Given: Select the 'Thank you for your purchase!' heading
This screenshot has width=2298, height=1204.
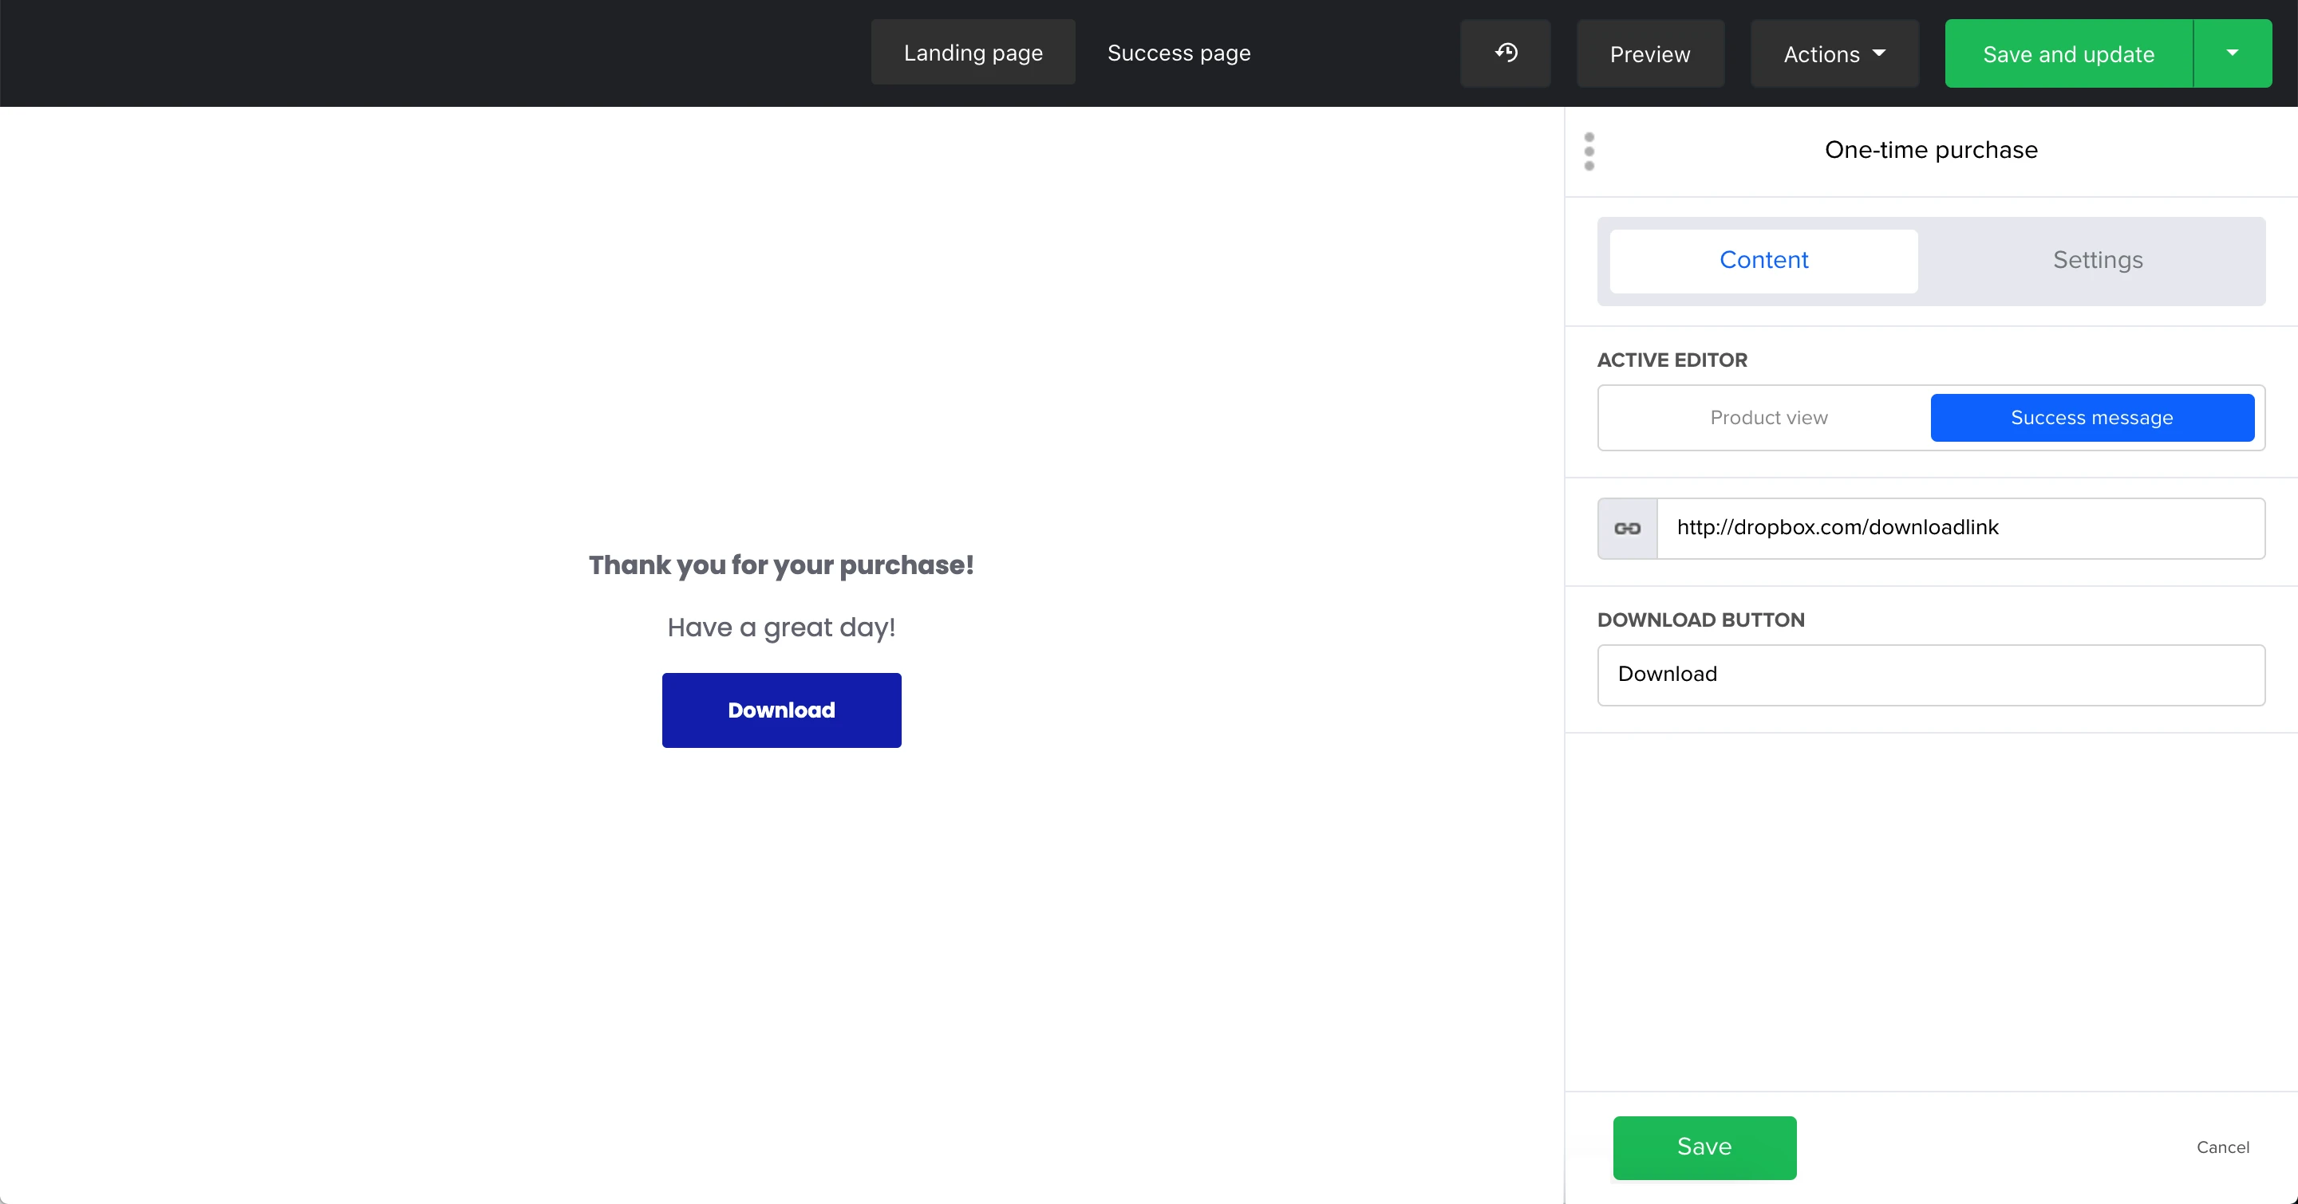Looking at the screenshot, I should (x=780, y=565).
